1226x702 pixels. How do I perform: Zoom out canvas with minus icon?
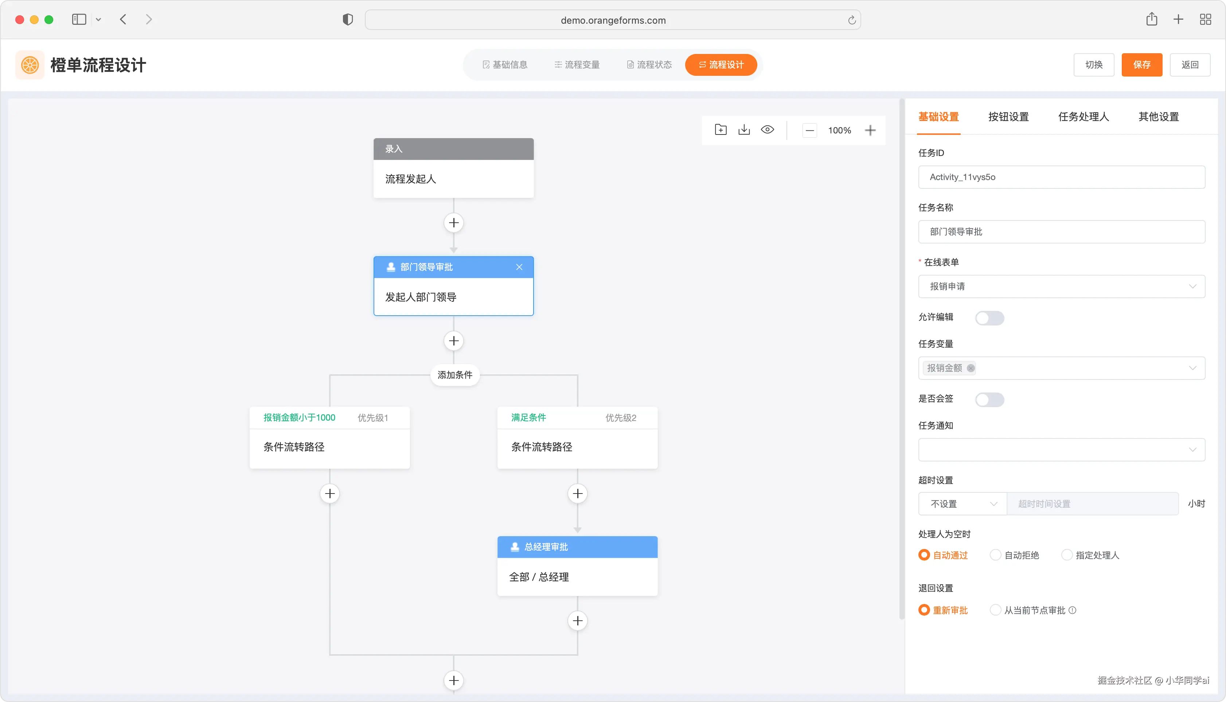click(x=809, y=130)
